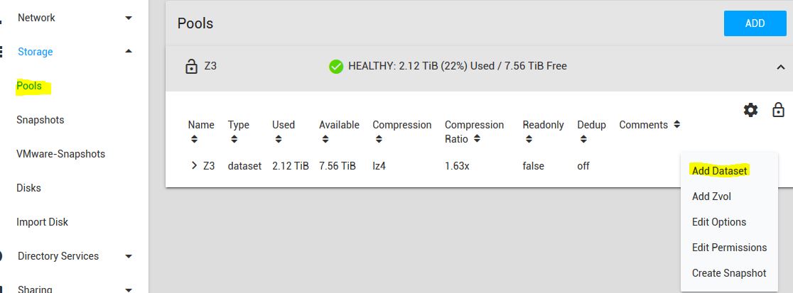Expand the Directory Services menu
This screenshot has width=793, height=293.
128,256
